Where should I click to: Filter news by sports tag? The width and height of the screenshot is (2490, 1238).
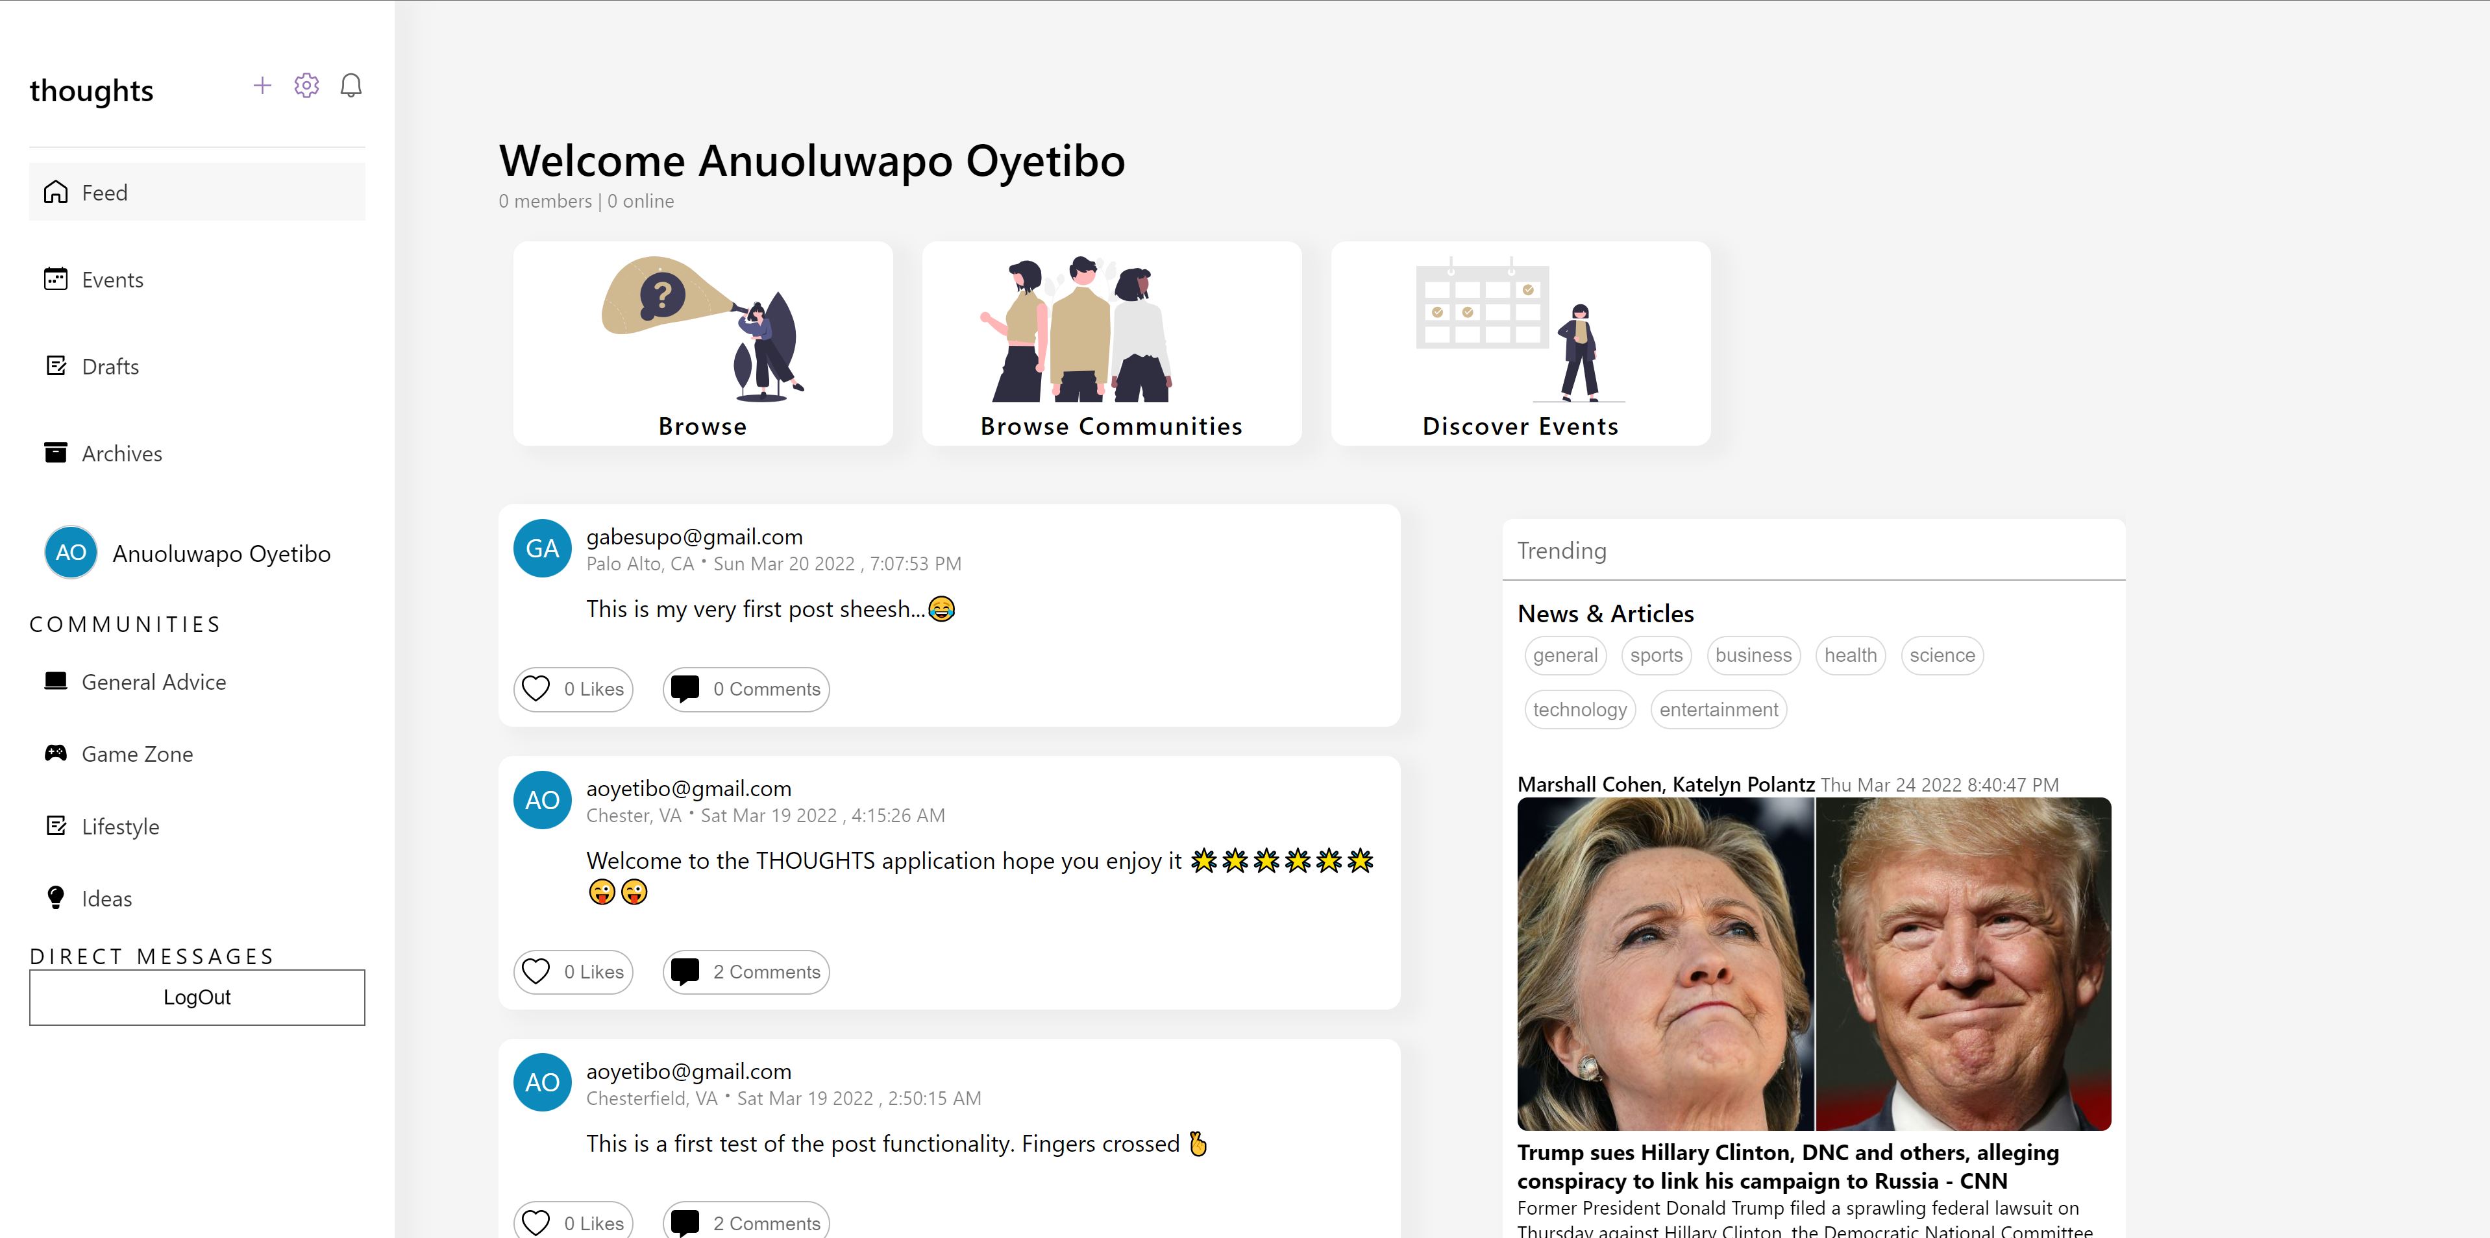[1656, 655]
